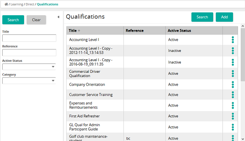
Task: Click the Add button
Action: click(224, 17)
